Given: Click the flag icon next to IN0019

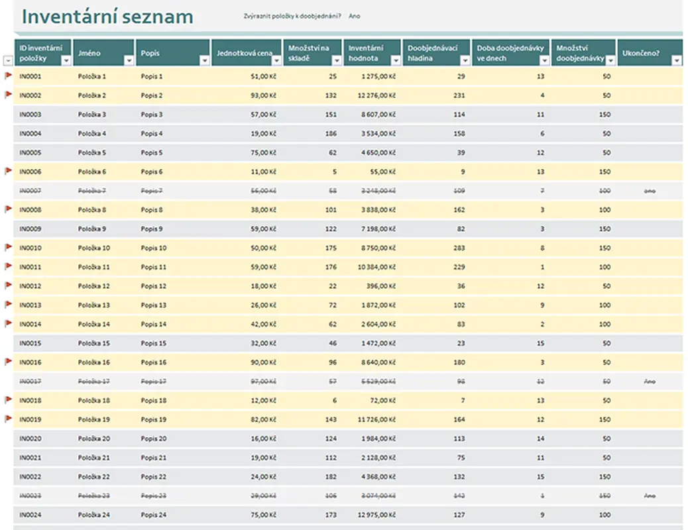Looking at the screenshot, I should (x=8, y=419).
